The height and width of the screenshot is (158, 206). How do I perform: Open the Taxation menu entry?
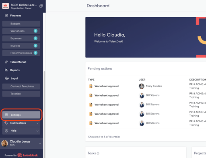tap(21, 94)
